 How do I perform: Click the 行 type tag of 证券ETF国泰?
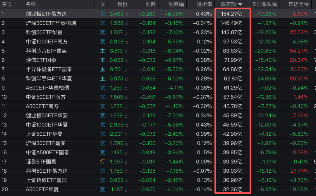(103, 162)
